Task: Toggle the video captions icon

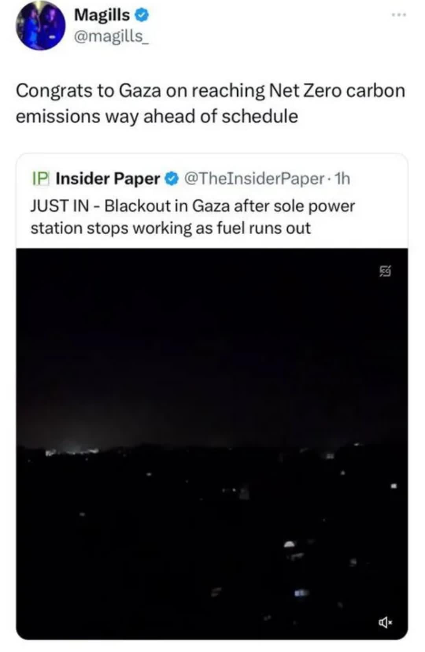Action: 385,271
